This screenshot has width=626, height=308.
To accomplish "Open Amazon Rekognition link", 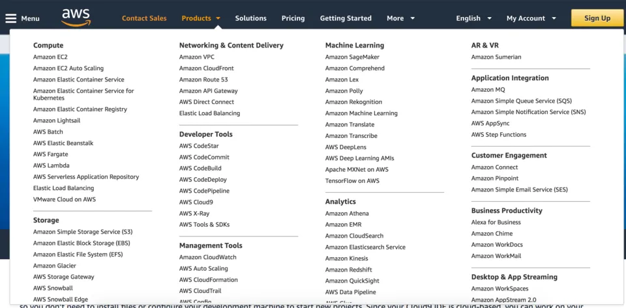I will pos(353,102).
